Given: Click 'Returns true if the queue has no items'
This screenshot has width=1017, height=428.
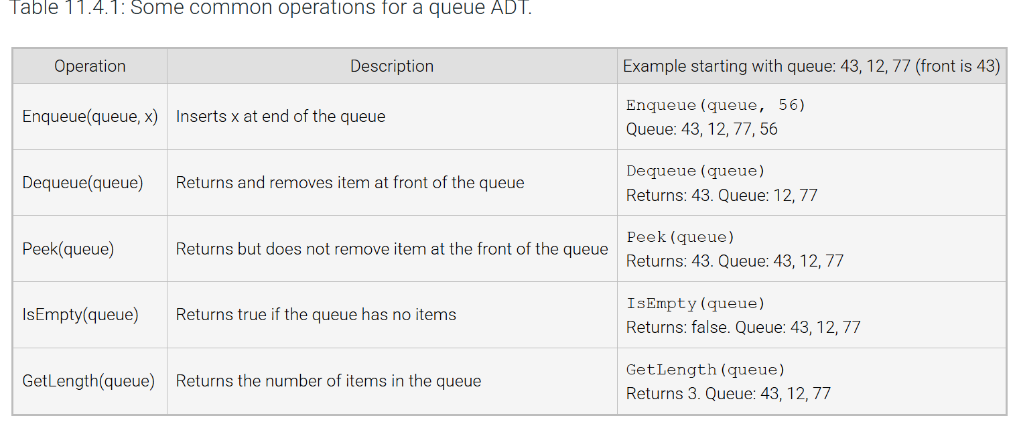Looking at the screenshot, I should pyautogui.click(x=316, y=315).
